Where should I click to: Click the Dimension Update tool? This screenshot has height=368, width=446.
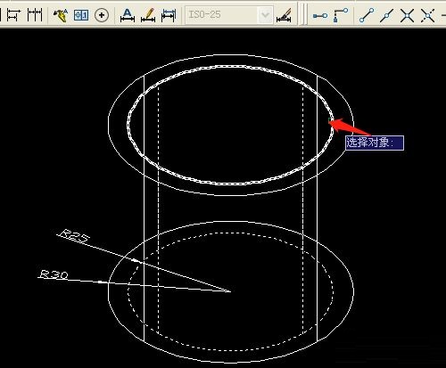[169, 15]
